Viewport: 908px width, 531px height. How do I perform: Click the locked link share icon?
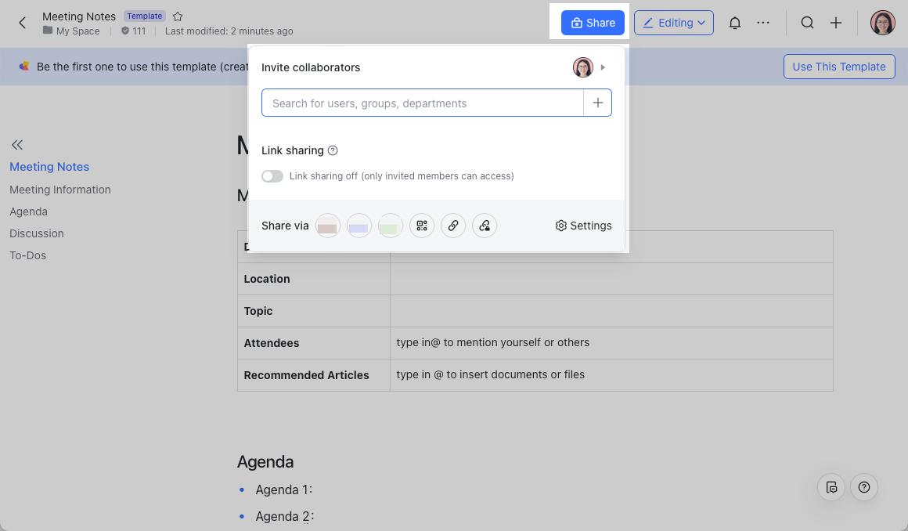pos(485,226)
